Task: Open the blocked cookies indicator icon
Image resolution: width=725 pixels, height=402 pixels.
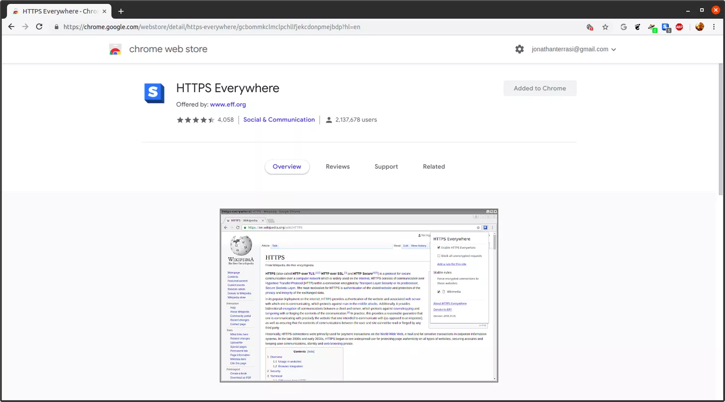Action: (x=590, y=27)
